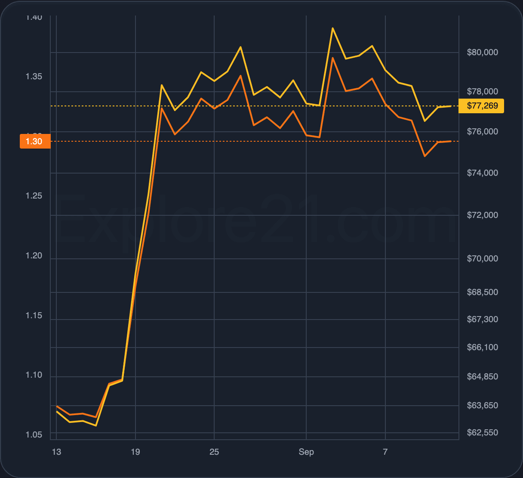Screen dimensions: 523x478
Task: Select the $62,550 axis label
Action: point(483,433)
